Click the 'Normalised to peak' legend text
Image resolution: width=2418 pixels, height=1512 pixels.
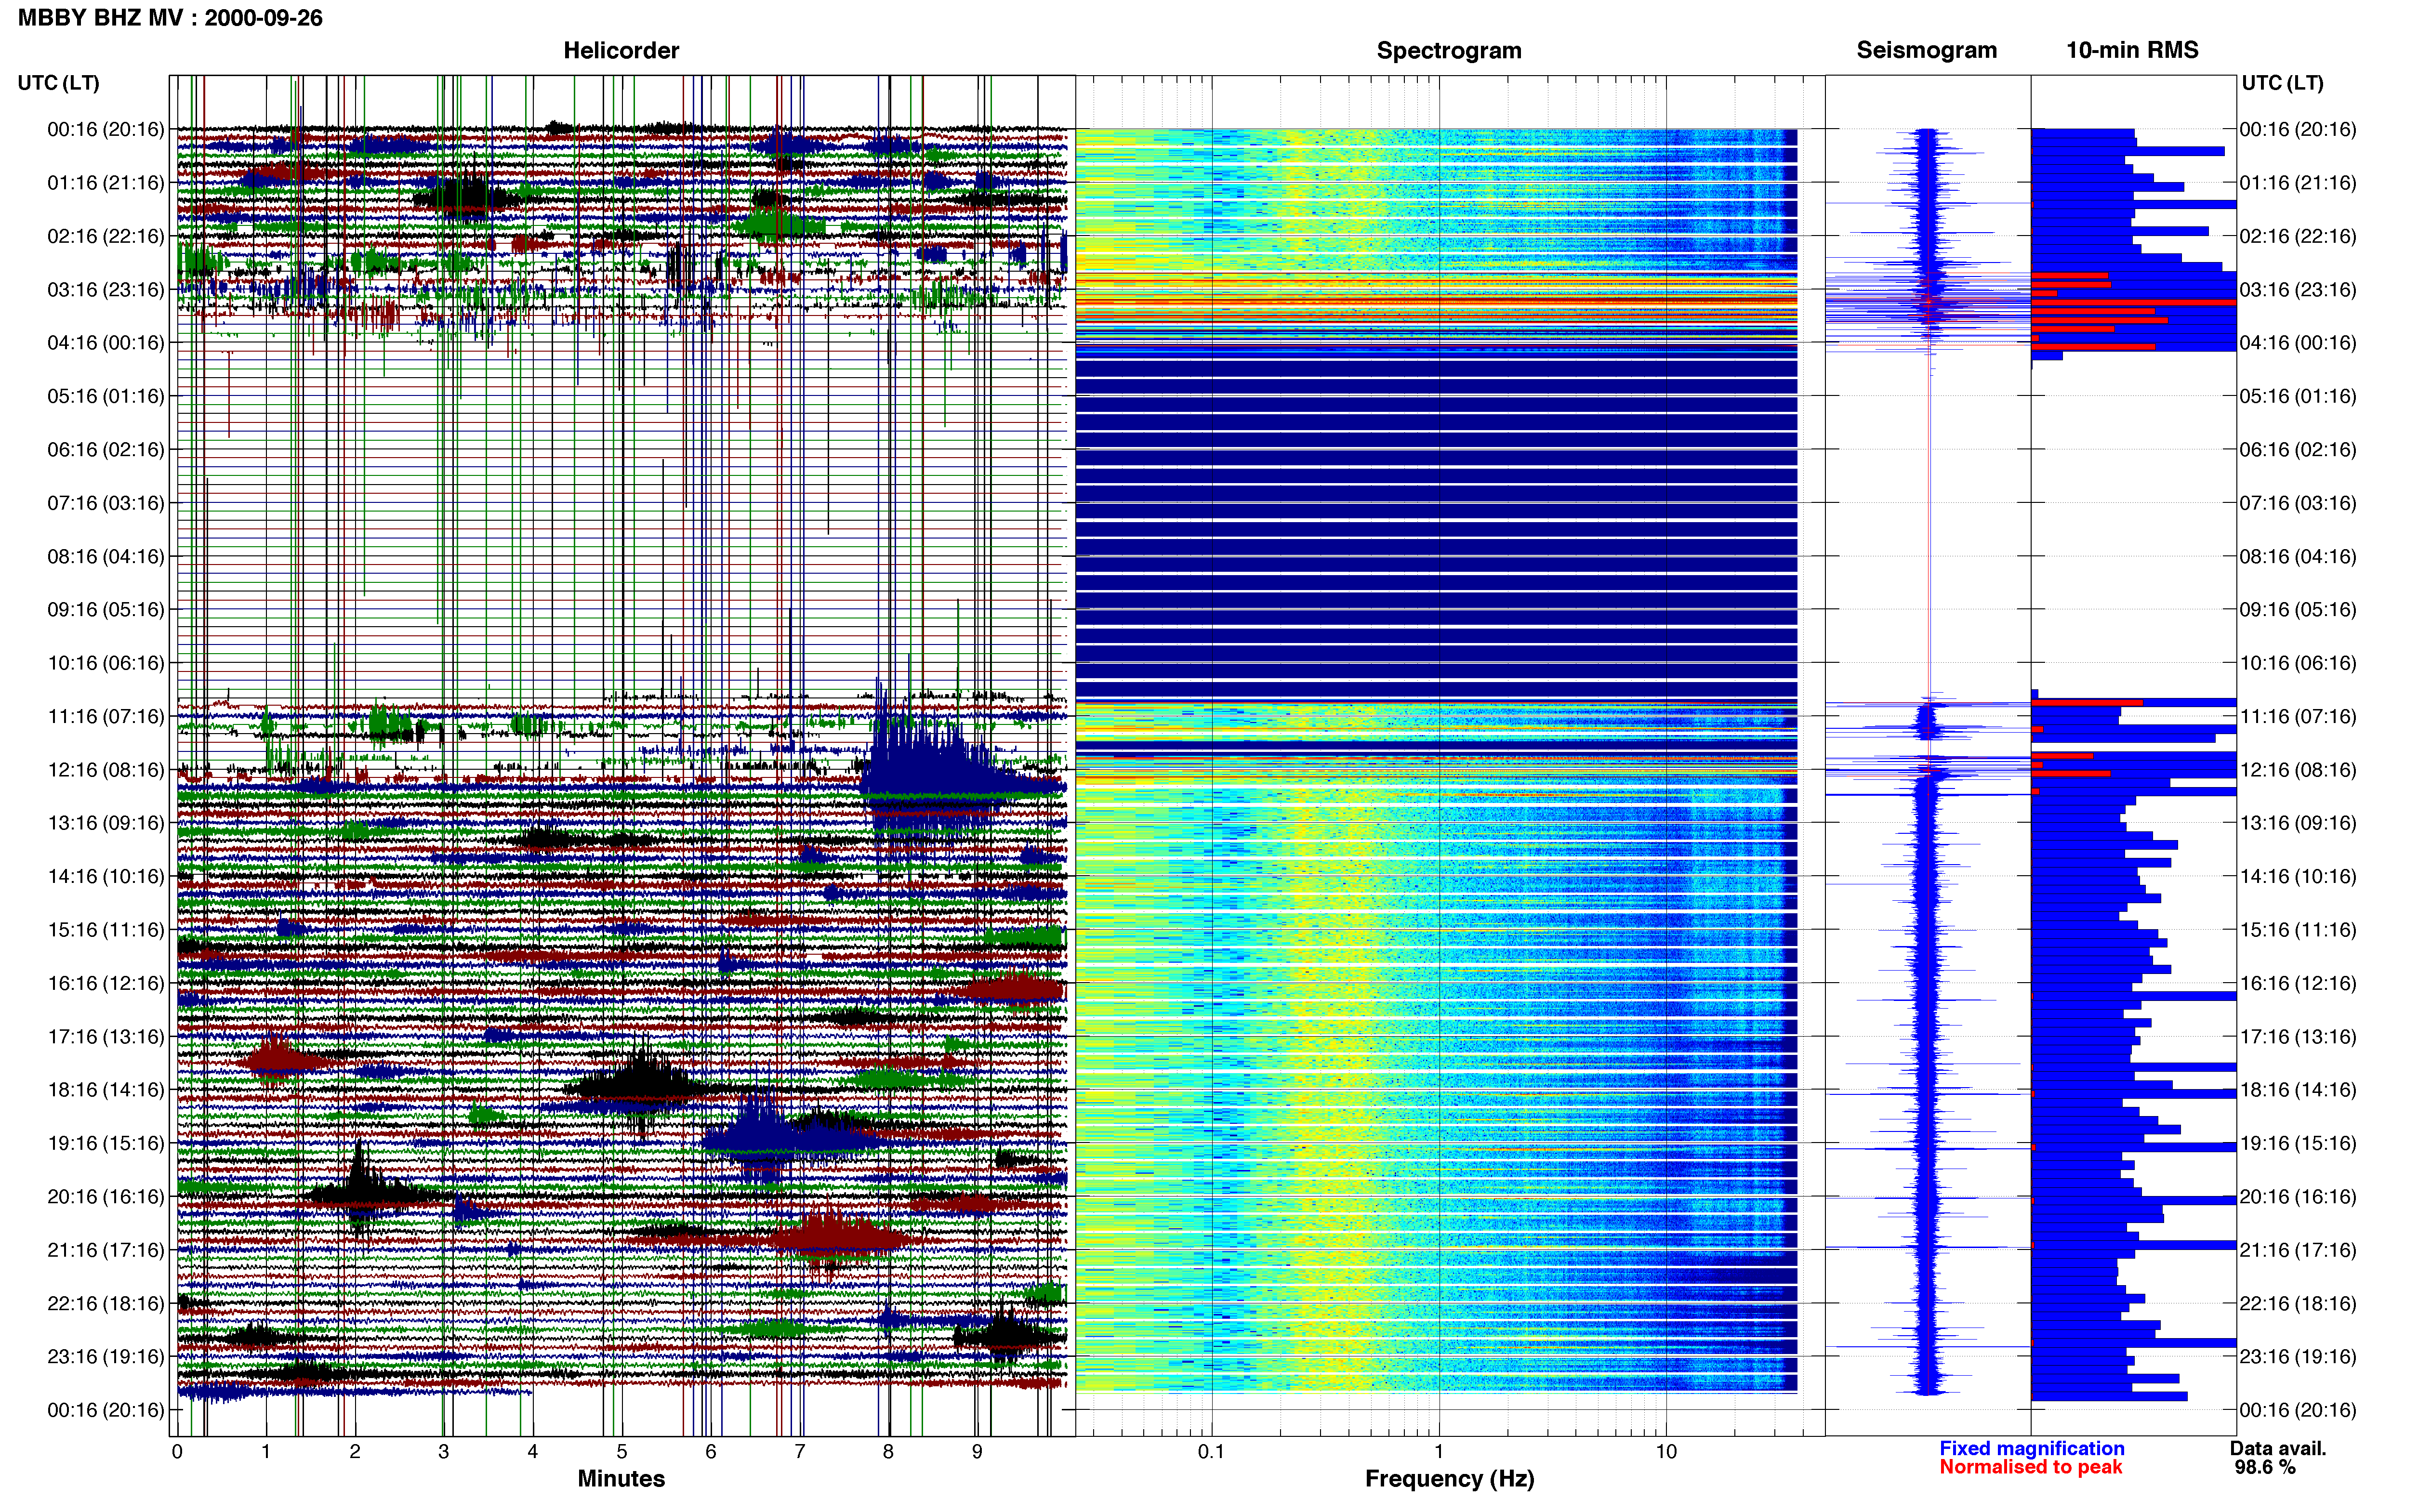pos(2030,1467)
